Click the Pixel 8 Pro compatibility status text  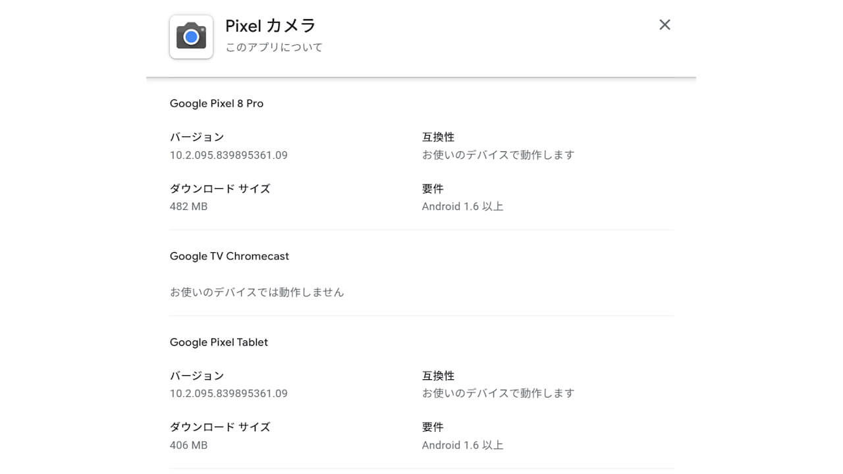point(498,155)
